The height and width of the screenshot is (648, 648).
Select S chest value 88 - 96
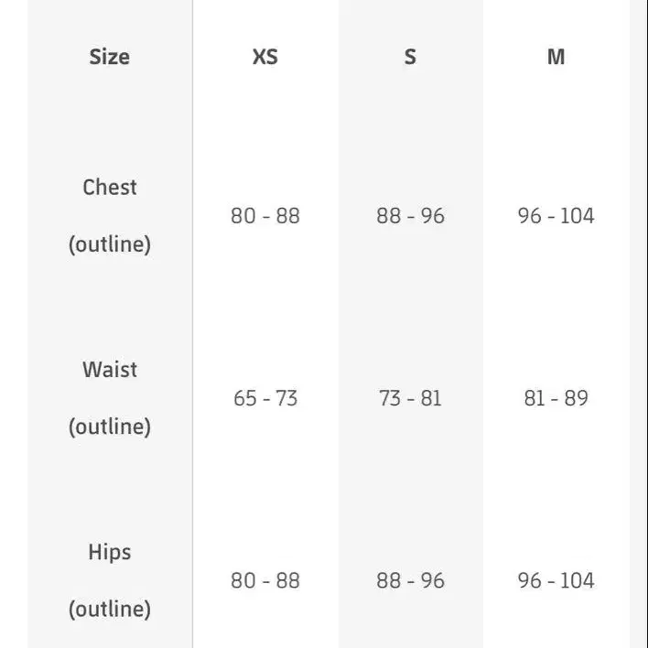pyautogui.click(x=410, y=216)
